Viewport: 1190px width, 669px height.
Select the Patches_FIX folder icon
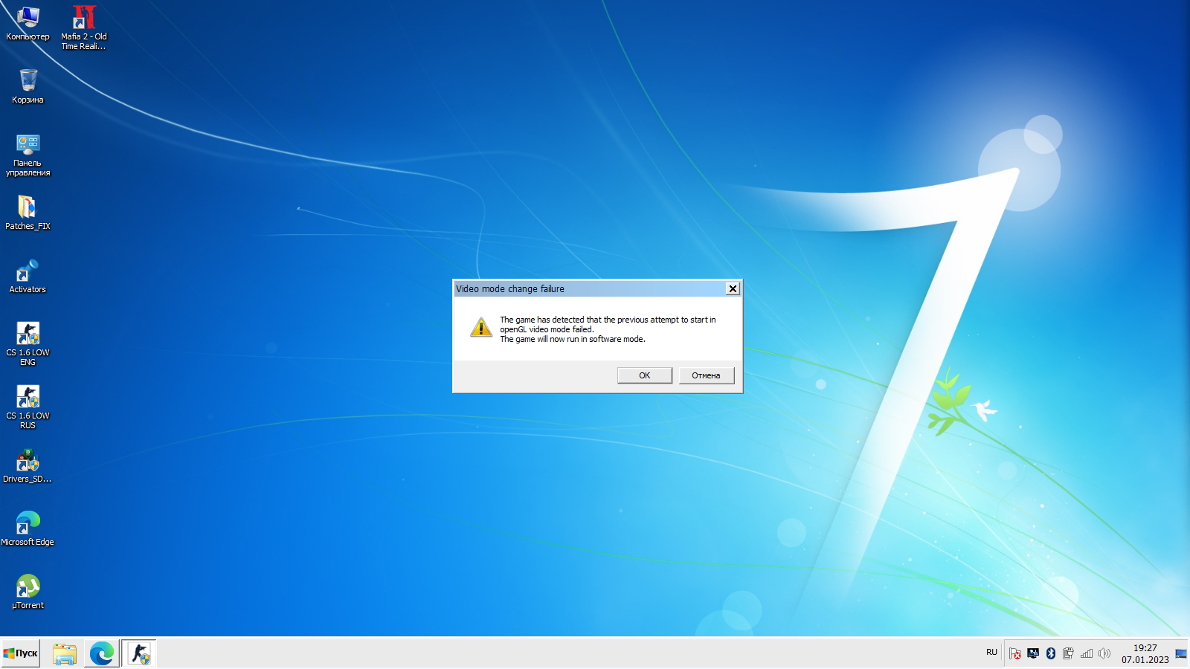tap(28, 212)
